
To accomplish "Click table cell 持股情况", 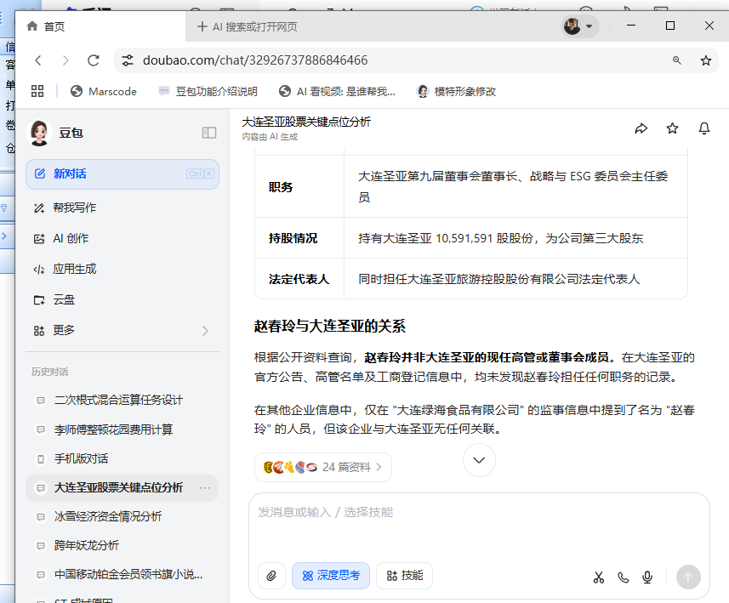I will (x=299, y=238).
